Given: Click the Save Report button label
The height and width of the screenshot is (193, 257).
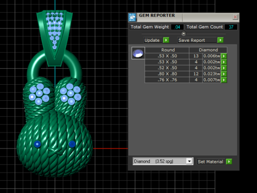Looking at the screenshot, I should (192, 40).
